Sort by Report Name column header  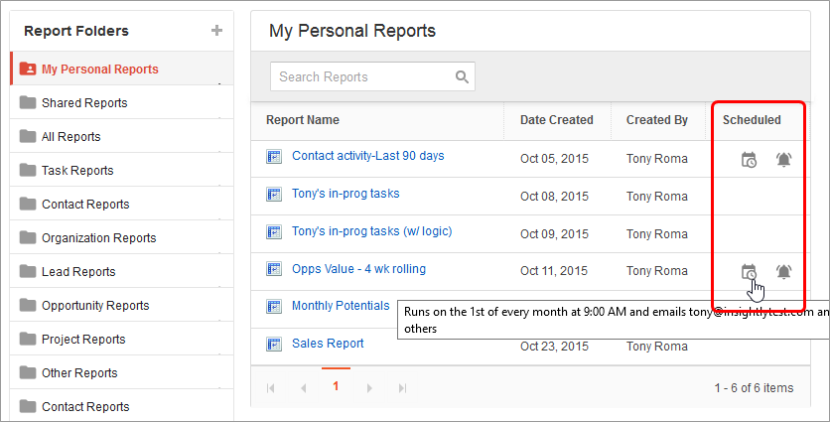point(302,120)
